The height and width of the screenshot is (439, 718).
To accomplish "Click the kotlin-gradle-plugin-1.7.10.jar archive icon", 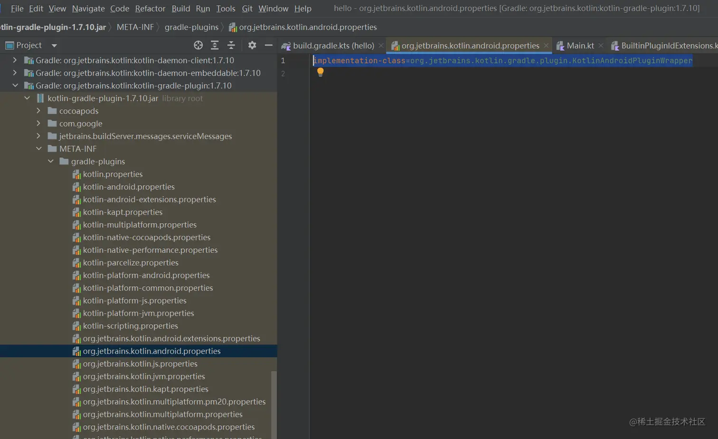I will (x=40, y=98).
